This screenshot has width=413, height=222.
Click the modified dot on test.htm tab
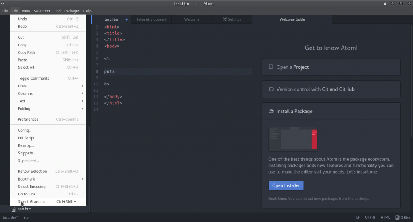click(127, 19)
